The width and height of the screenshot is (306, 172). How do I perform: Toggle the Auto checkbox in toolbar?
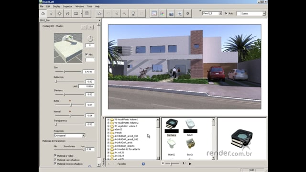click(x=226, y=13)
